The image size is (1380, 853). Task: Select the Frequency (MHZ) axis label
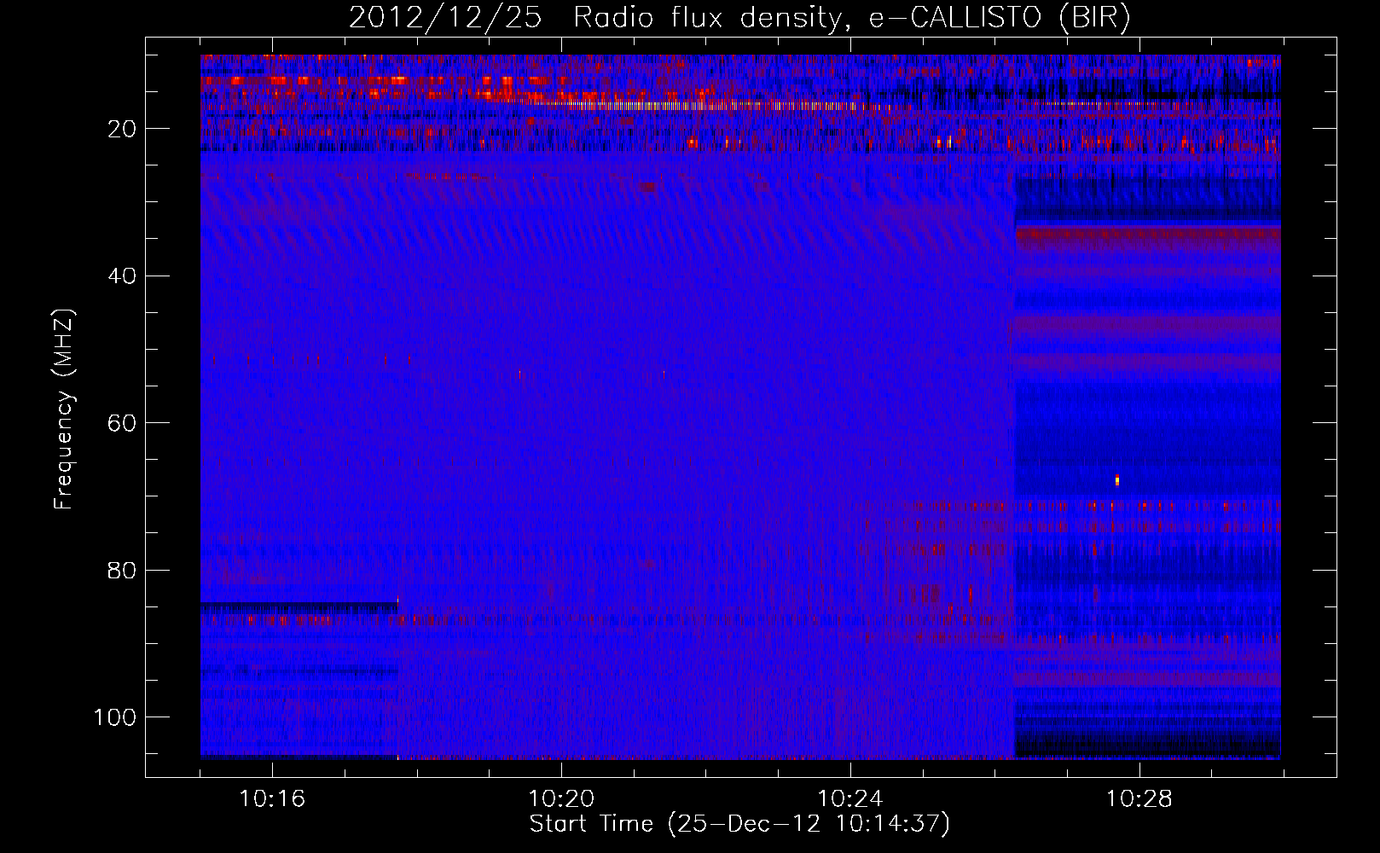tap(64, 409)
